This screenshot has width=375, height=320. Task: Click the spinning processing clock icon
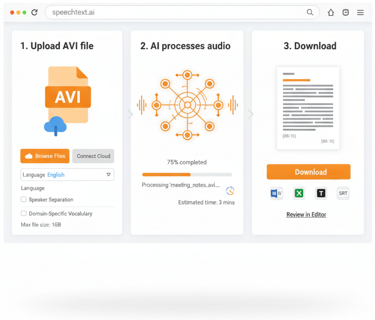(230, 191)
